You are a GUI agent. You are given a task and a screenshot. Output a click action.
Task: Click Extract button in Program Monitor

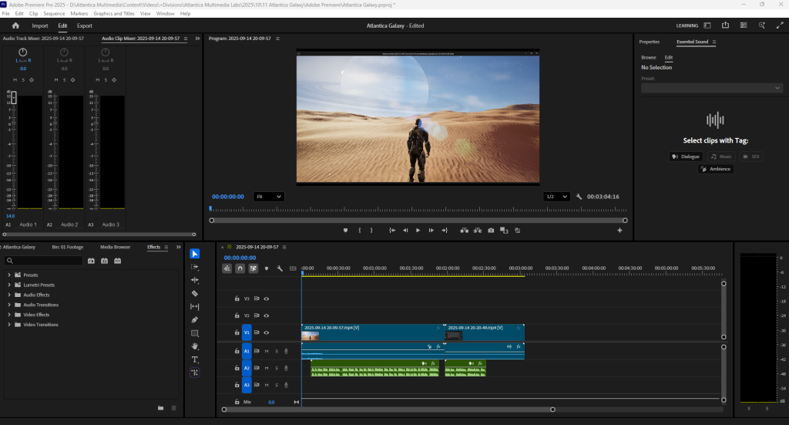[x=478, y=230]
